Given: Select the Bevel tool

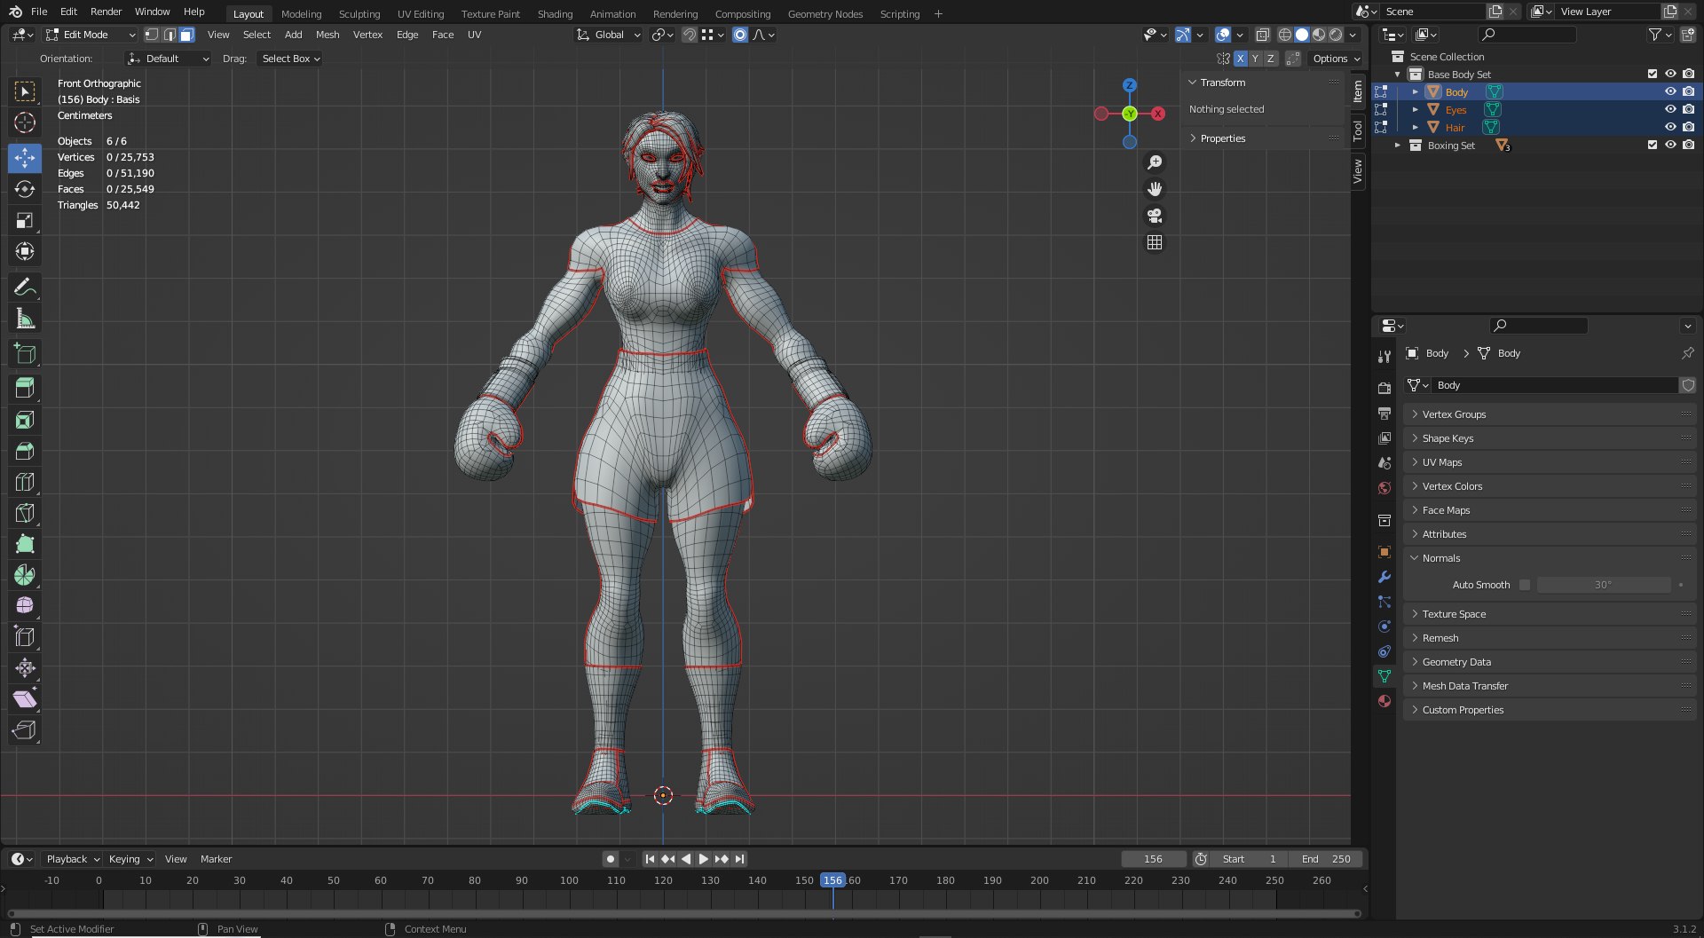Looking at the screenshot, I should [x=25, y=451].
